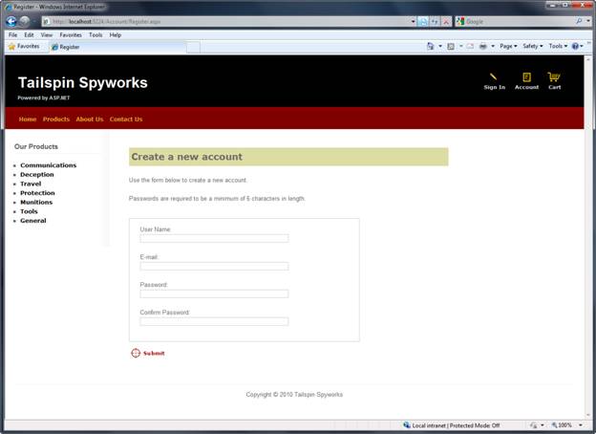This screenshot has width=596, height=434.
Task: Click the Submit crosshair icon
Action: [x=136, y=353]
